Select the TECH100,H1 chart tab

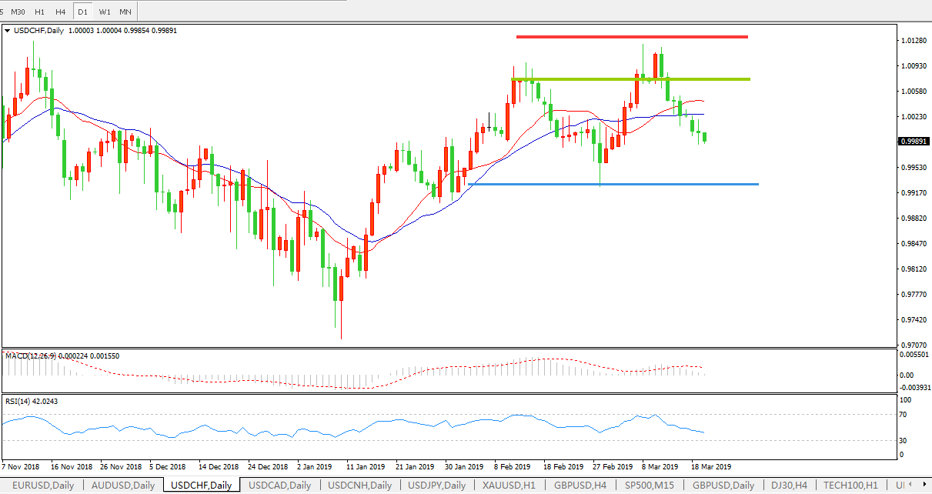point(850,485)
